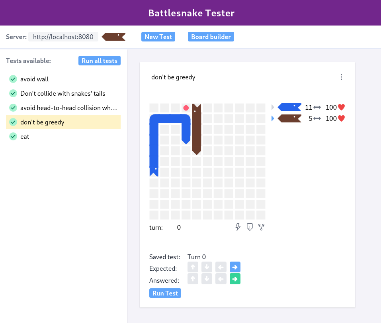Click brown snake health value 100
Image resolution: width=381 pixels, height=323 pixels.
tap(331, 118)
